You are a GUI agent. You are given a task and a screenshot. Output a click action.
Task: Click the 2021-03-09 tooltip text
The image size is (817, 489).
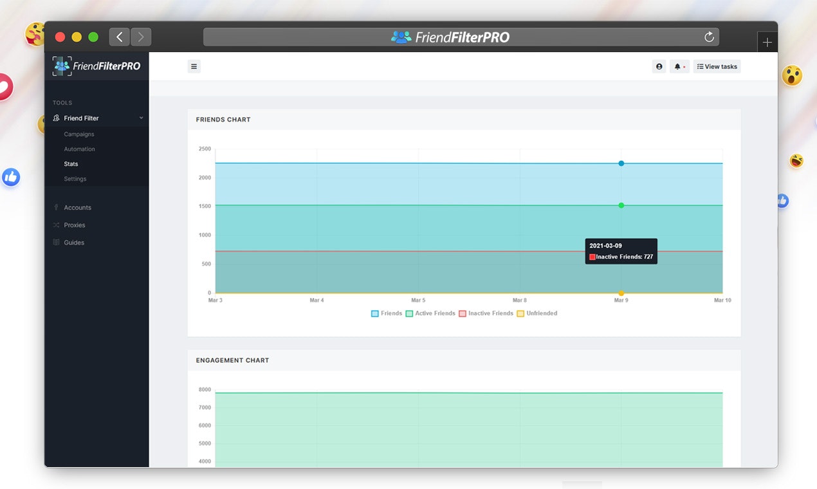(x=606, y=246)
